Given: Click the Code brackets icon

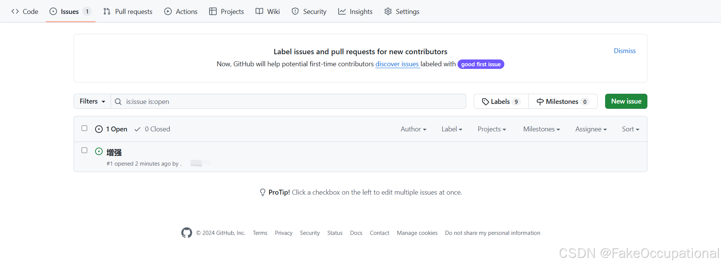Looking at the screenshot, I should click(x=15, y=11).
